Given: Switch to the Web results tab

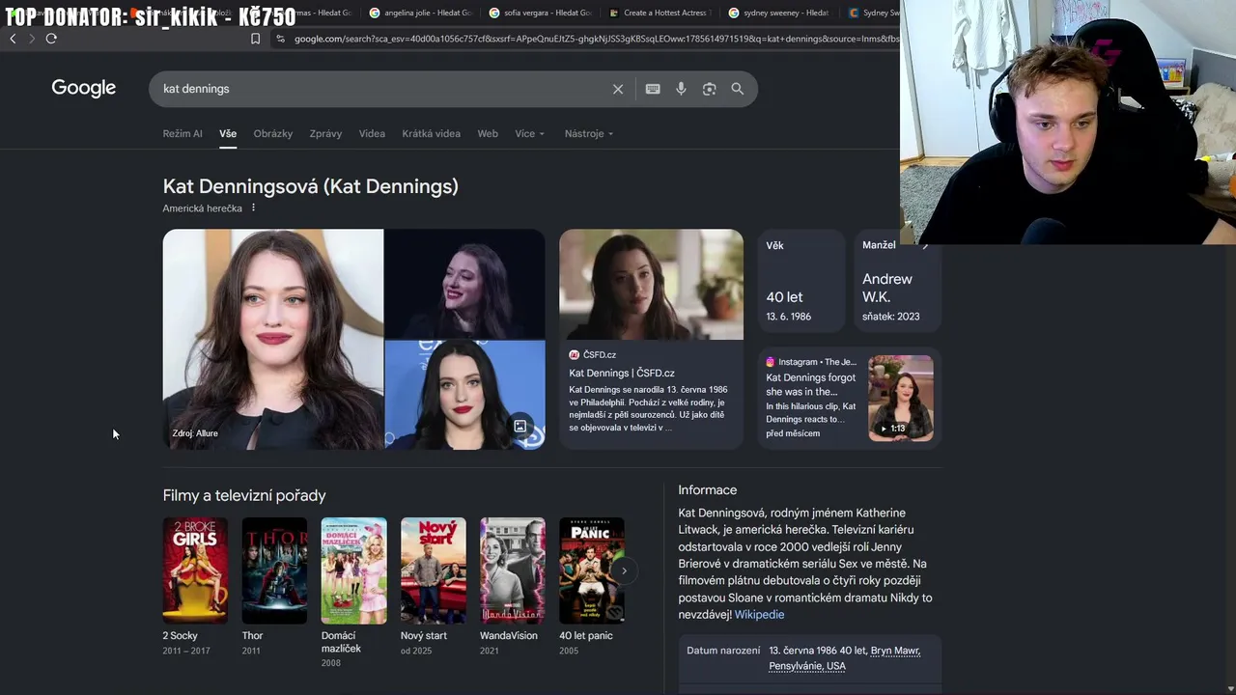Looking at the screenshot, I should 488,133.
